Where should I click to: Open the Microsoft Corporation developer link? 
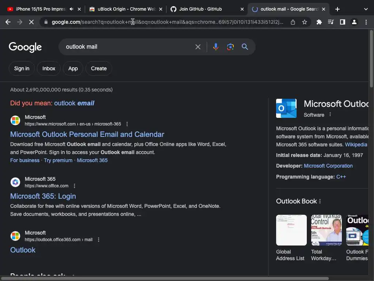tap(328, 166)
